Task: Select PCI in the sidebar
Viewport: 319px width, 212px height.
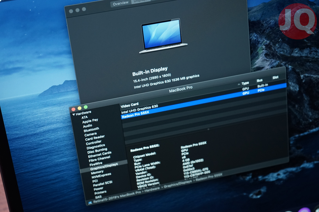Action: coord(95,181)
